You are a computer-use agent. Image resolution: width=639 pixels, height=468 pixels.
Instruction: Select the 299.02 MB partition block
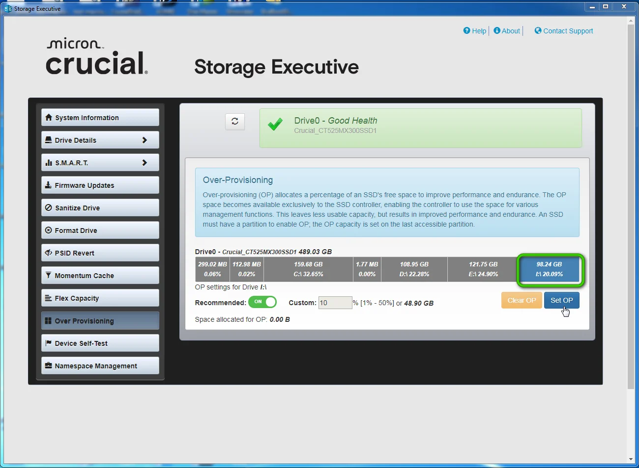(212, 269)
